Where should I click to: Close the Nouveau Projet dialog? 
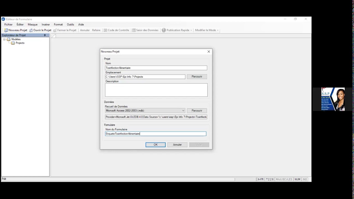click(x=209, y=51)
